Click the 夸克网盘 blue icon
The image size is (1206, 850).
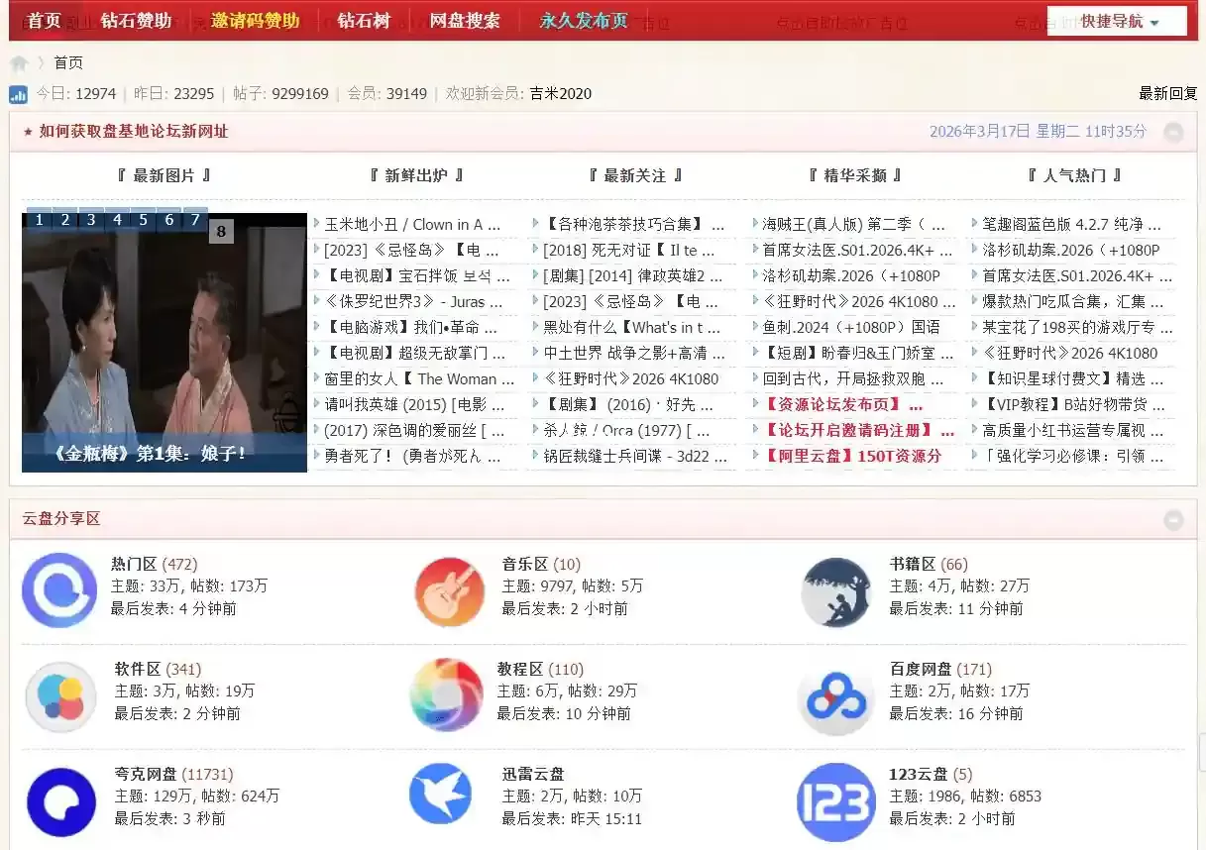pos(60,801)
